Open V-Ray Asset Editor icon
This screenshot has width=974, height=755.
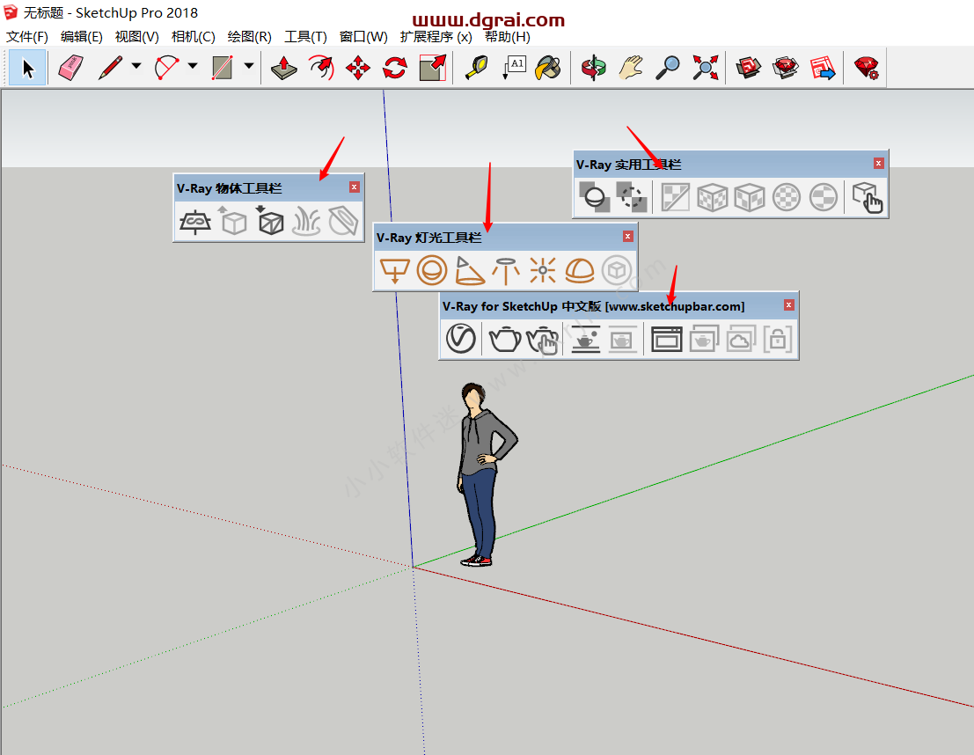click(461, 339)
